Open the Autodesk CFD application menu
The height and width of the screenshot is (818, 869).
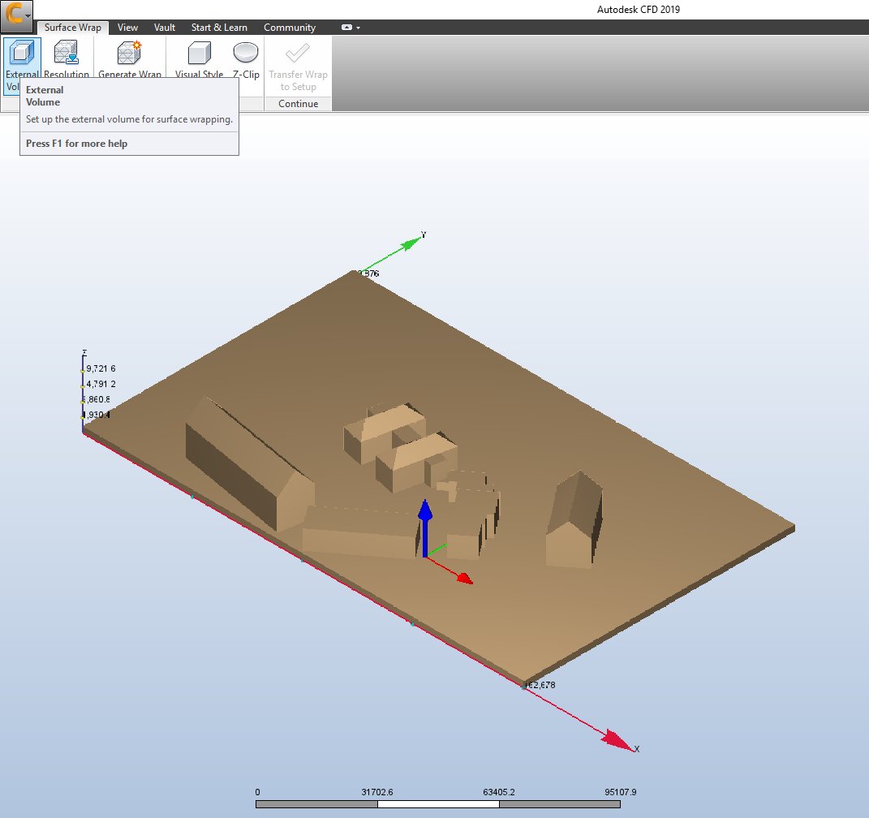pyautogui.click(x=17, y=15)
